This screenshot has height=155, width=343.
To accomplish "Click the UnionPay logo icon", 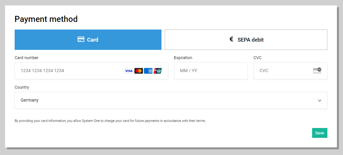I will [158, 71].
